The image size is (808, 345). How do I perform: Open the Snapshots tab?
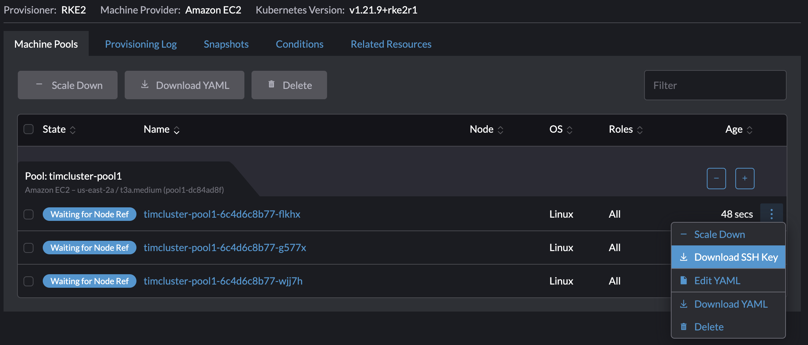tap(226, 44)
